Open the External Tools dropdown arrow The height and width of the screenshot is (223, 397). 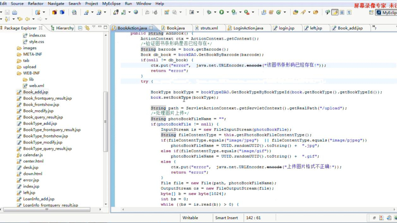[253, 12]
